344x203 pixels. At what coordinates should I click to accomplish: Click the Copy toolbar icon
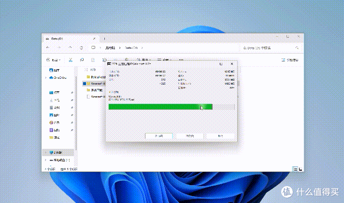click(82, 60)
